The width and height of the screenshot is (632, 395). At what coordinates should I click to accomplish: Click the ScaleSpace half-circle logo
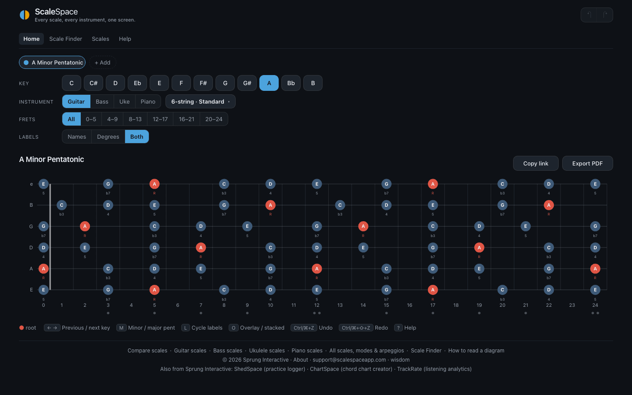(25, 15)
